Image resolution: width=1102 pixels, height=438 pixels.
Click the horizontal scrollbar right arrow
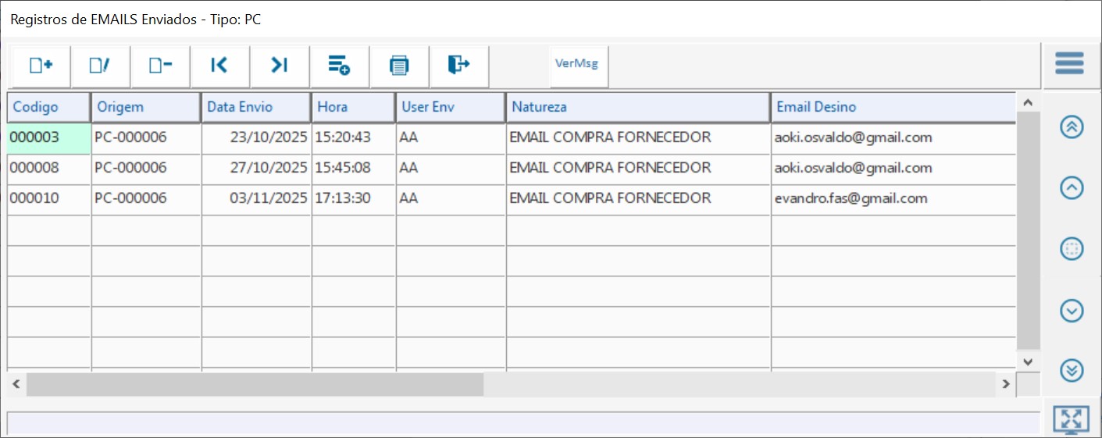(1006, 384)
